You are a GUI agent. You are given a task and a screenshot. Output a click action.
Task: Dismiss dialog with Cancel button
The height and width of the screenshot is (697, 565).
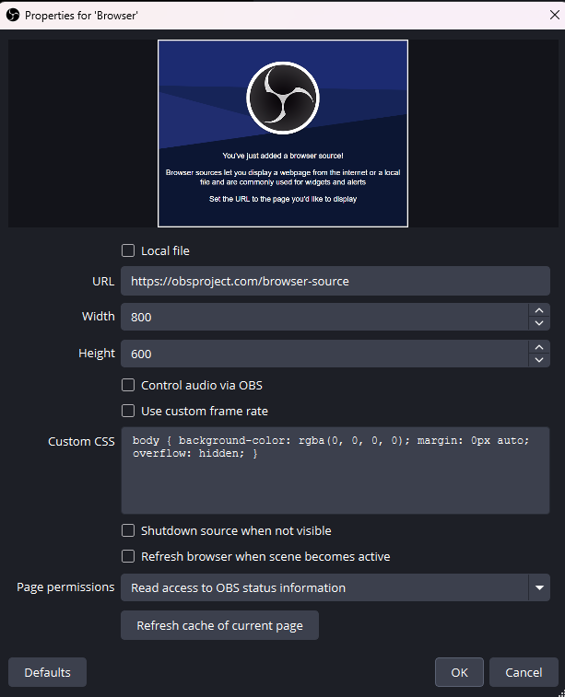click(x=524, y=672)
